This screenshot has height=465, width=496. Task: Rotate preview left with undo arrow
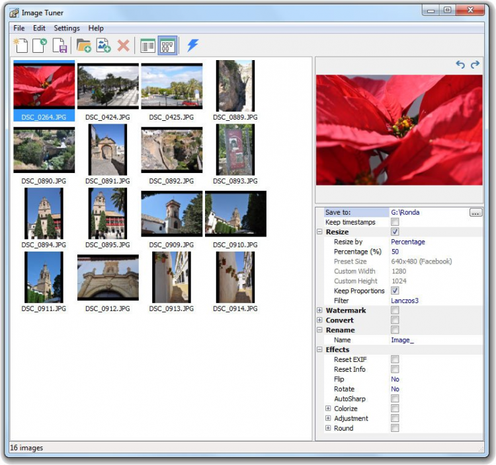point(460,65)
